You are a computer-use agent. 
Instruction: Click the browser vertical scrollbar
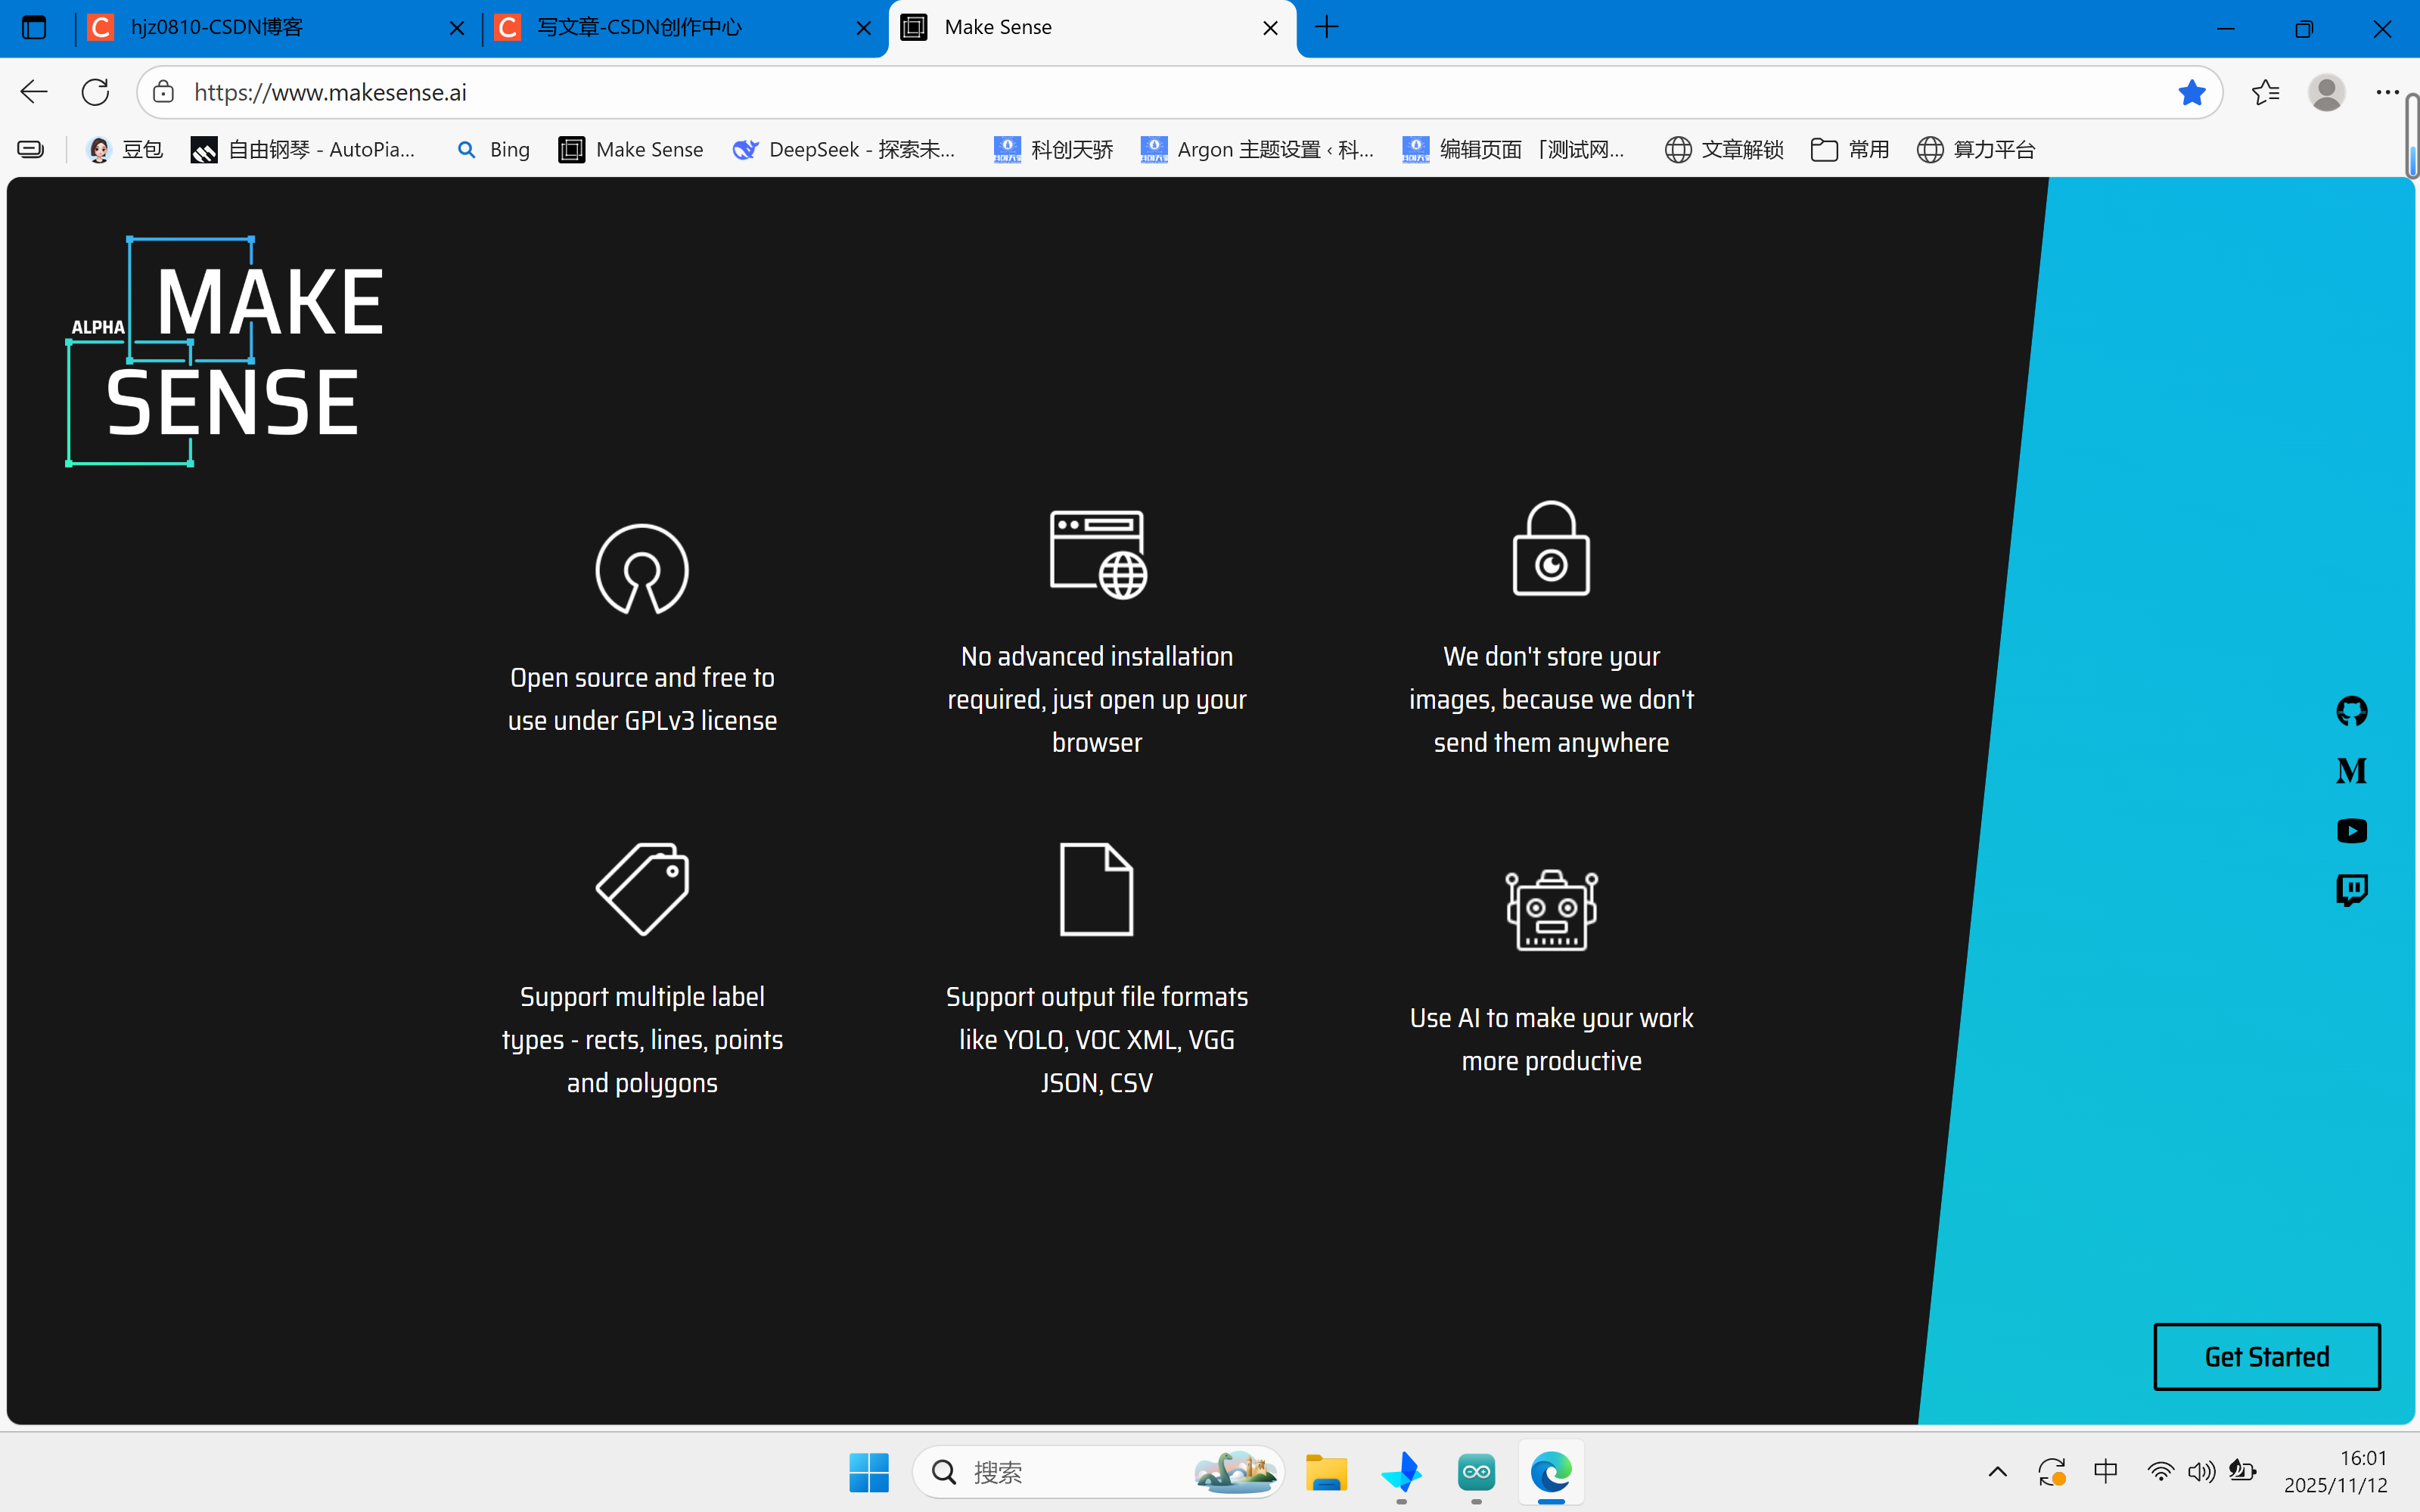pyautogui.click(x=2412, y=136)
